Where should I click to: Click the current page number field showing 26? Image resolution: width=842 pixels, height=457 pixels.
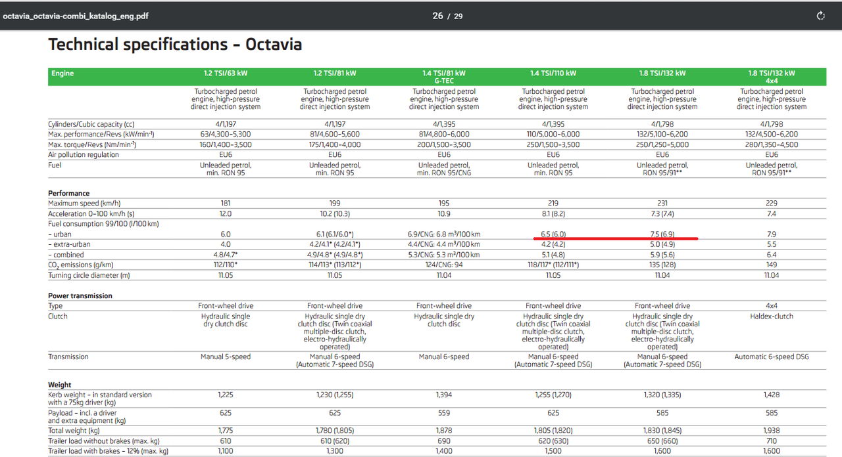[x=437, y=16]
